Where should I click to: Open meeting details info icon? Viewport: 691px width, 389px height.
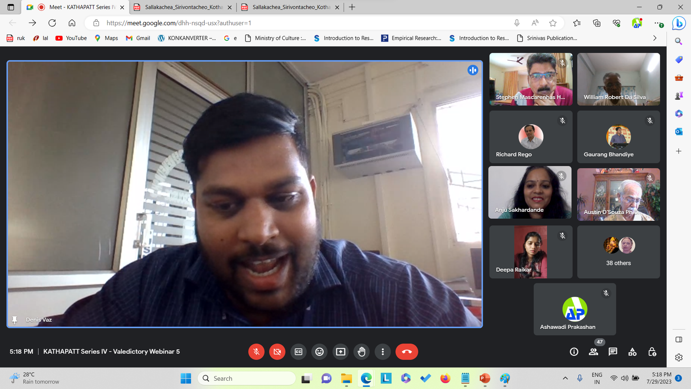tap(574, 352)
